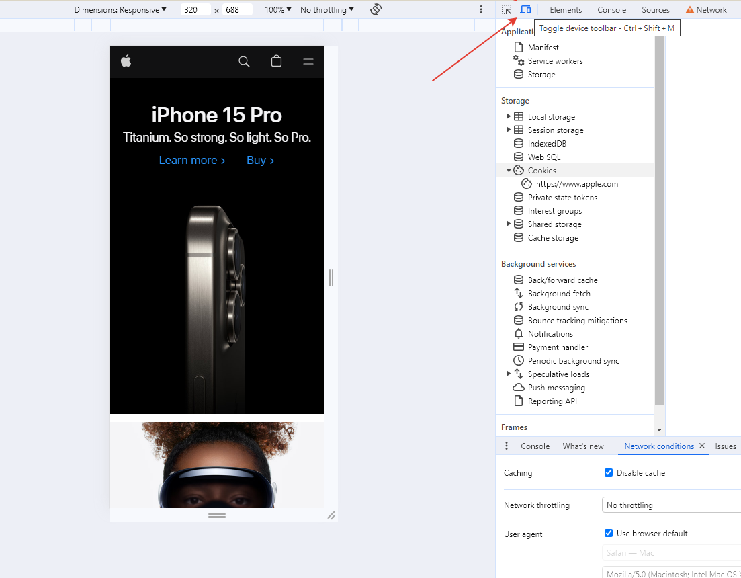Open the Dimensions: Responsive dropdown
This screenshot has width=741, height=578.
(x=120, y=10)
